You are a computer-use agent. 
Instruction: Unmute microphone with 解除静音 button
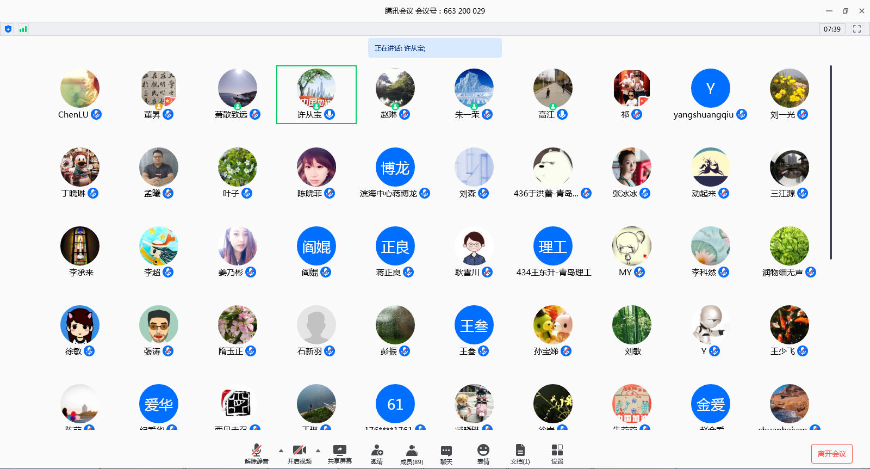coord(256,453)
